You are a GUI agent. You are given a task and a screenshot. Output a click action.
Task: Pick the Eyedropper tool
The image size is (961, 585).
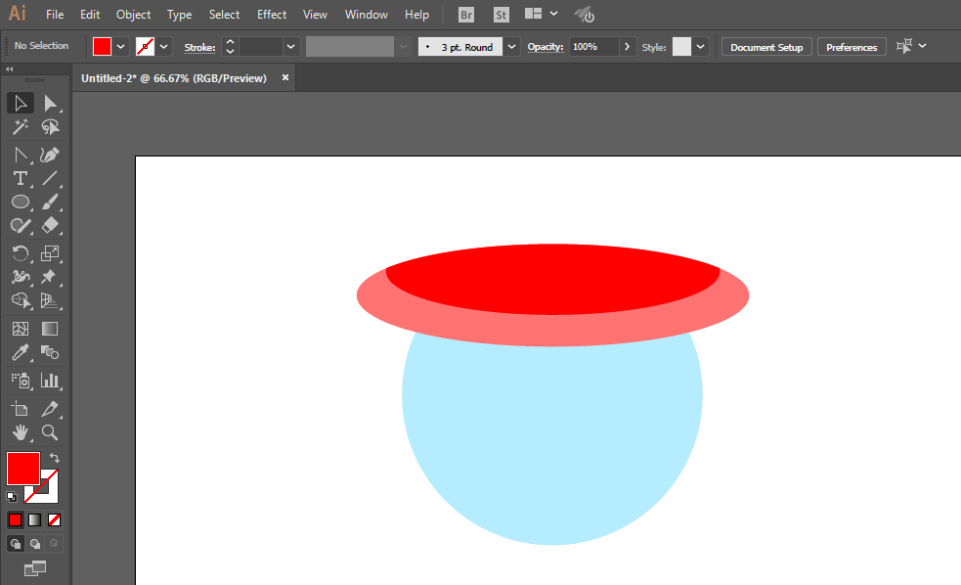(x=21, y=352)
